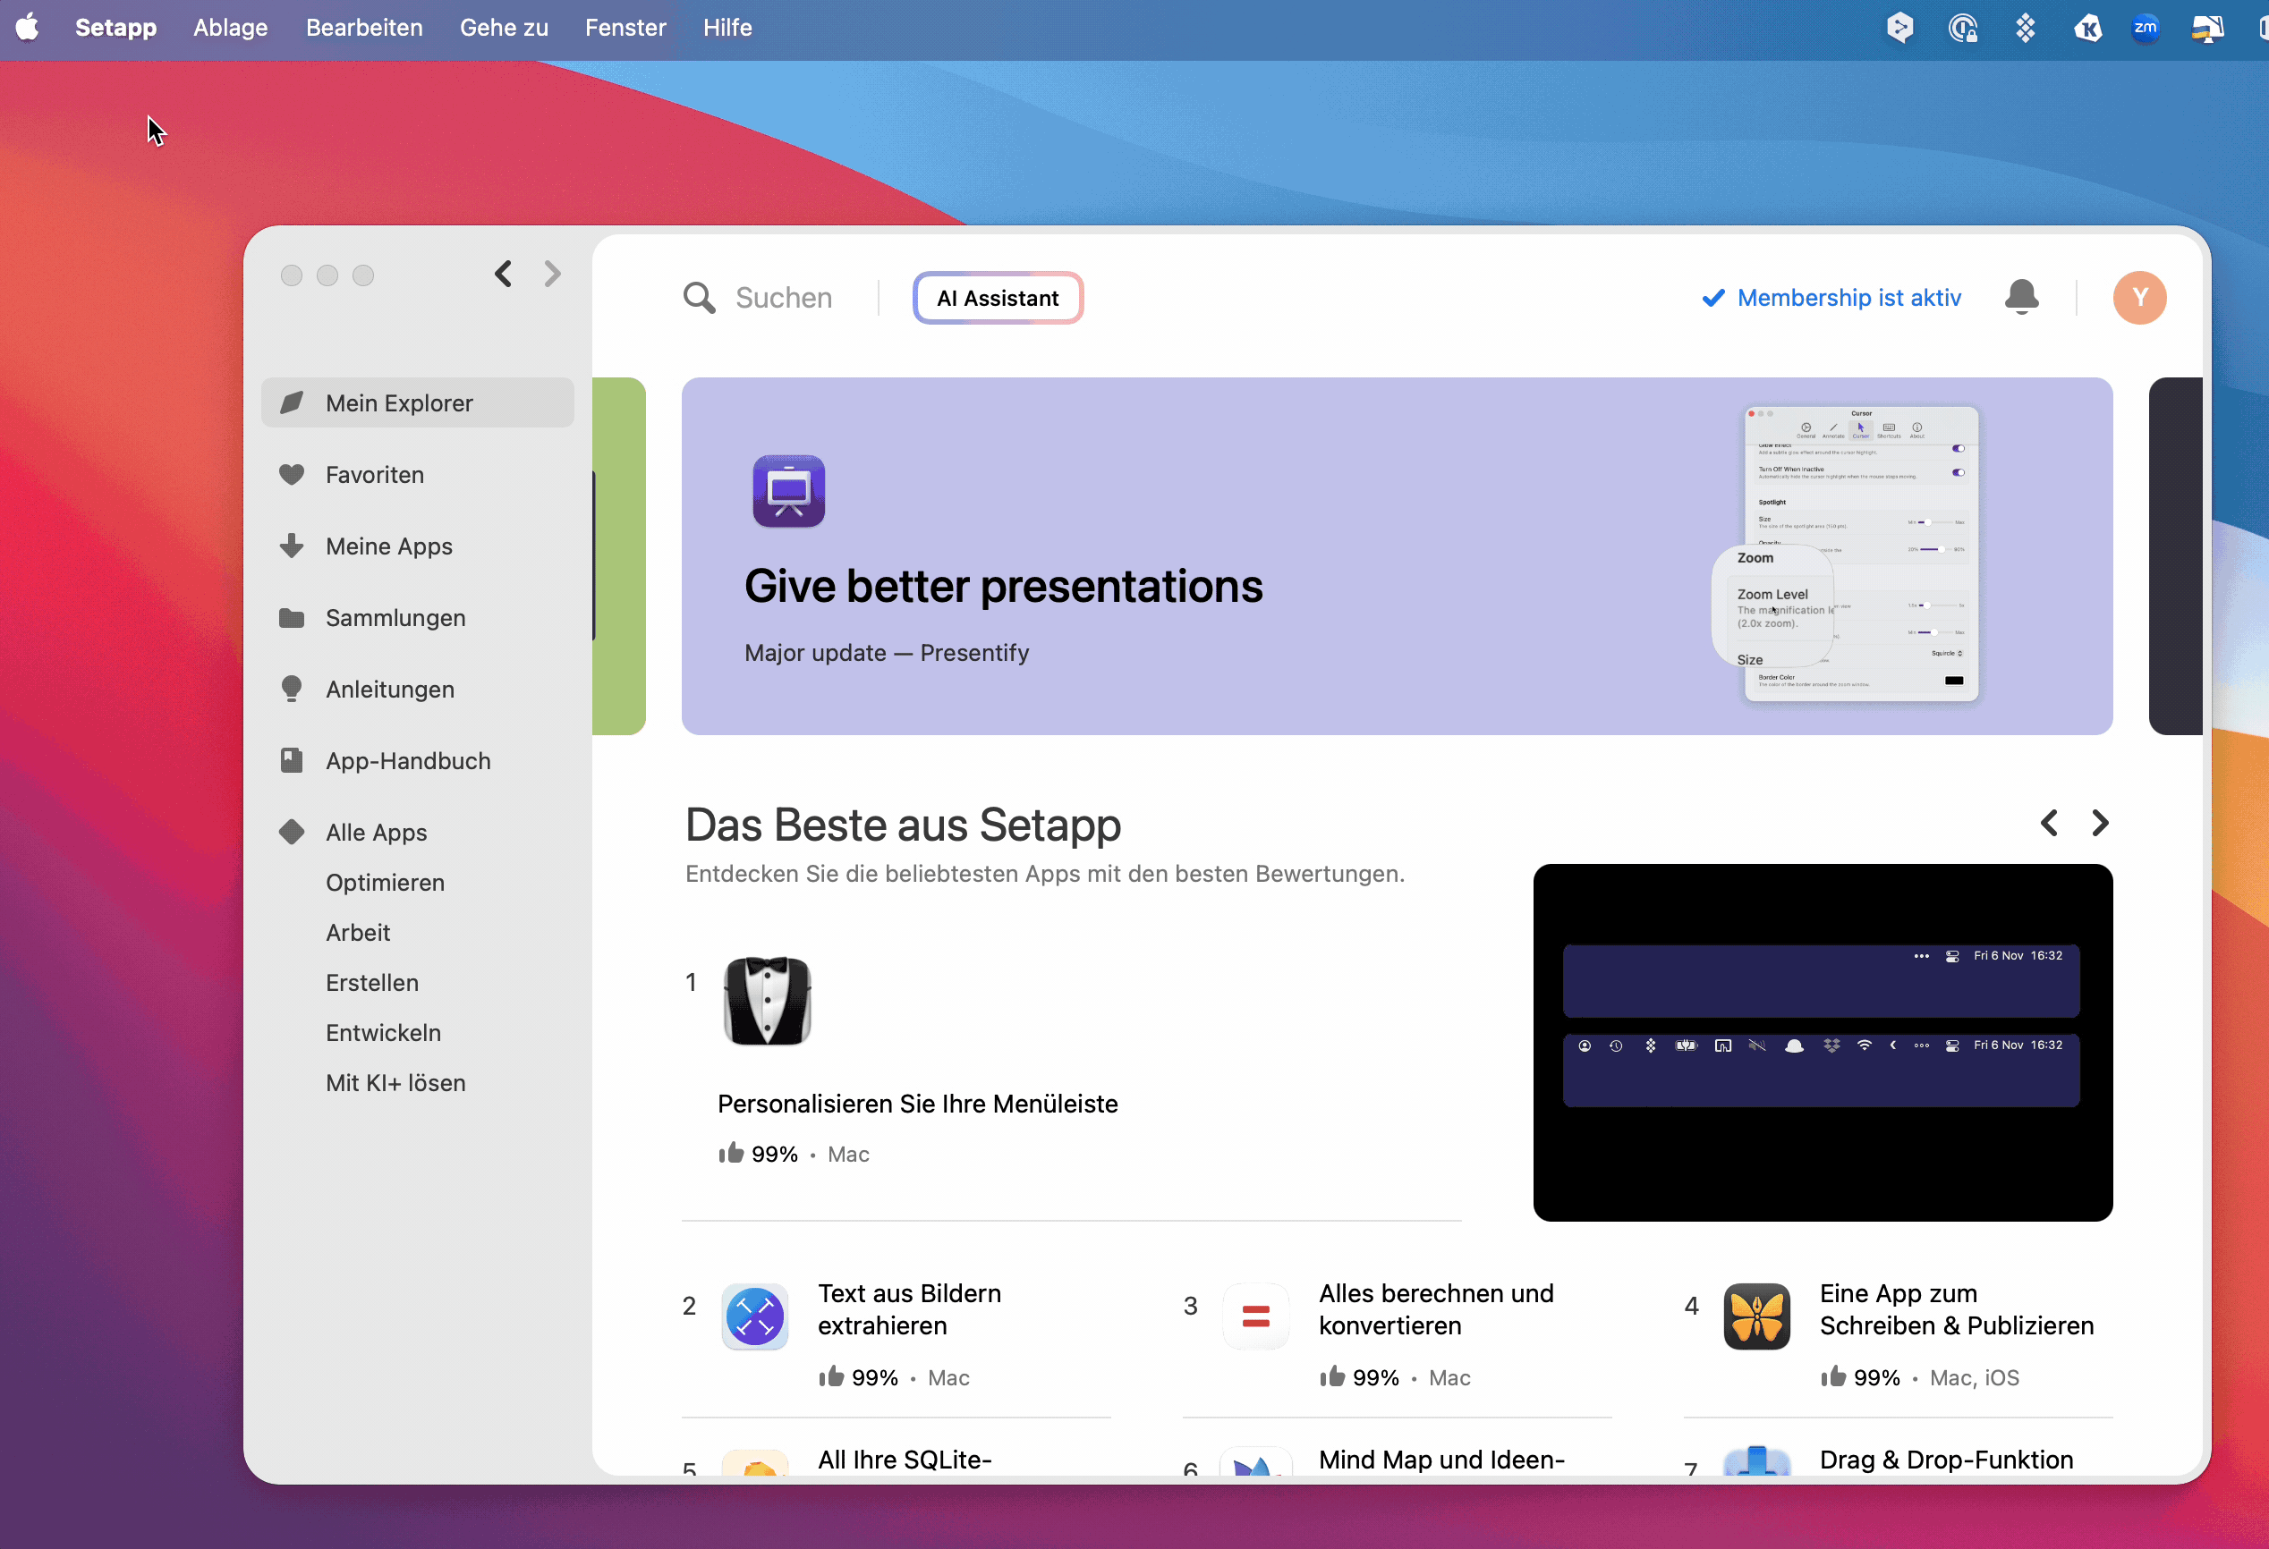Click the Anleitungen lightbulb icon
The width and height of the screenshot is (2269, 1549).
tap(292, 690)
